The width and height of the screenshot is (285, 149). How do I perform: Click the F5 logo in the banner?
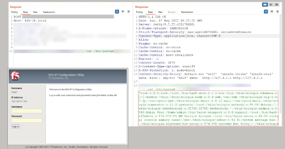tap(15, 76)
